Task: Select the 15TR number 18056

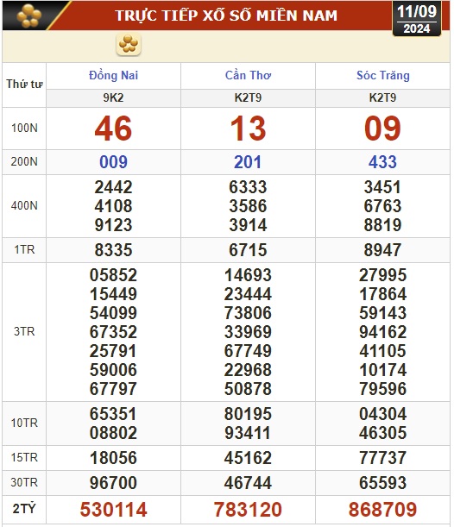Action: (x=113, y=458)
